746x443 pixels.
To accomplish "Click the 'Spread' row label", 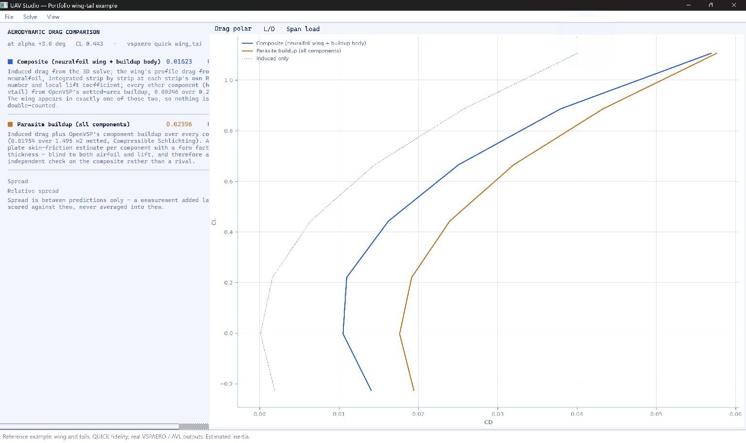I will [x=17, y=181].
